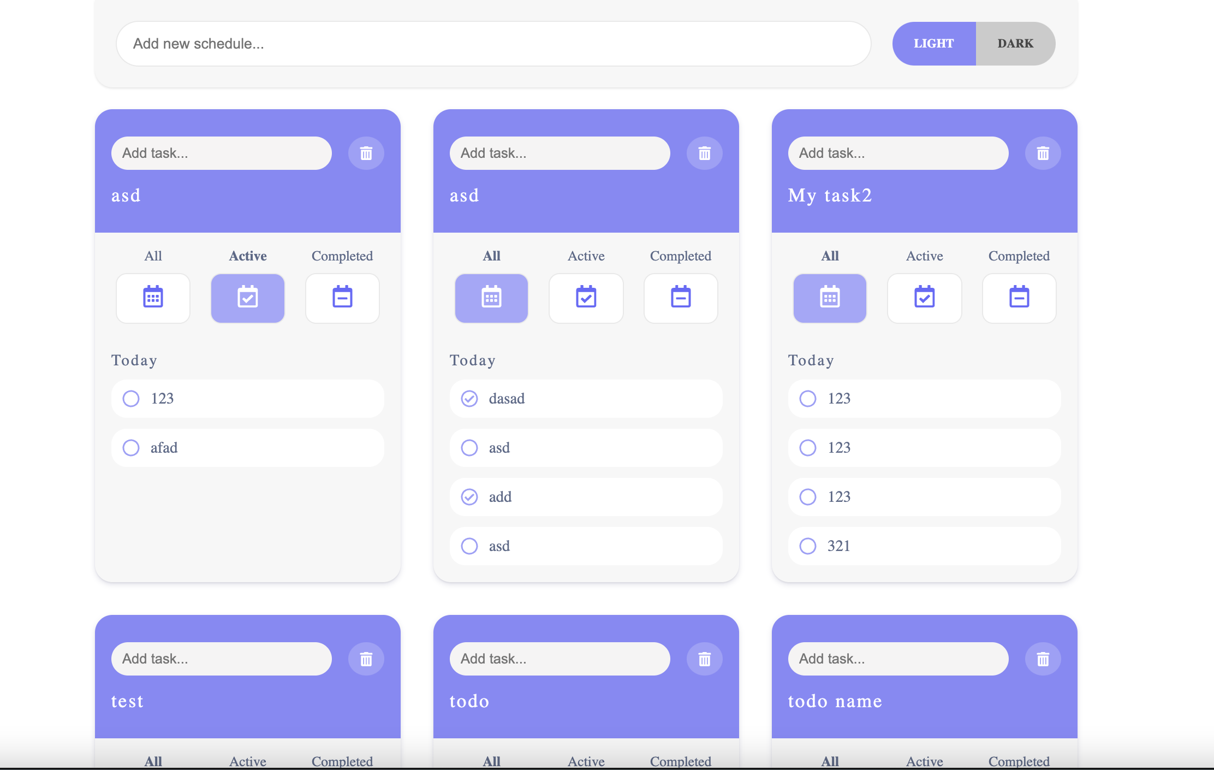Mark afad task as complete
This screenshot has width=1214, height=770.
pyautogui.click(x=131, y=448)
